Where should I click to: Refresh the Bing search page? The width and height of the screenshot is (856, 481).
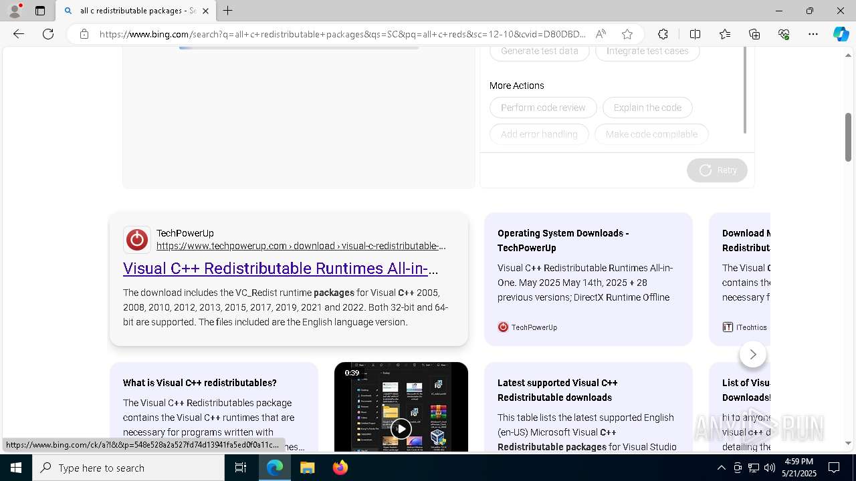(48, 34)
